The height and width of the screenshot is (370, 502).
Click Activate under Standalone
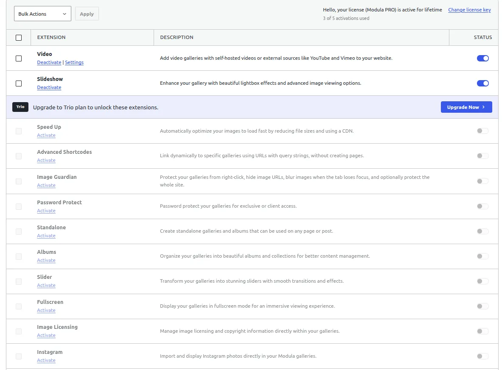point(46,236)
